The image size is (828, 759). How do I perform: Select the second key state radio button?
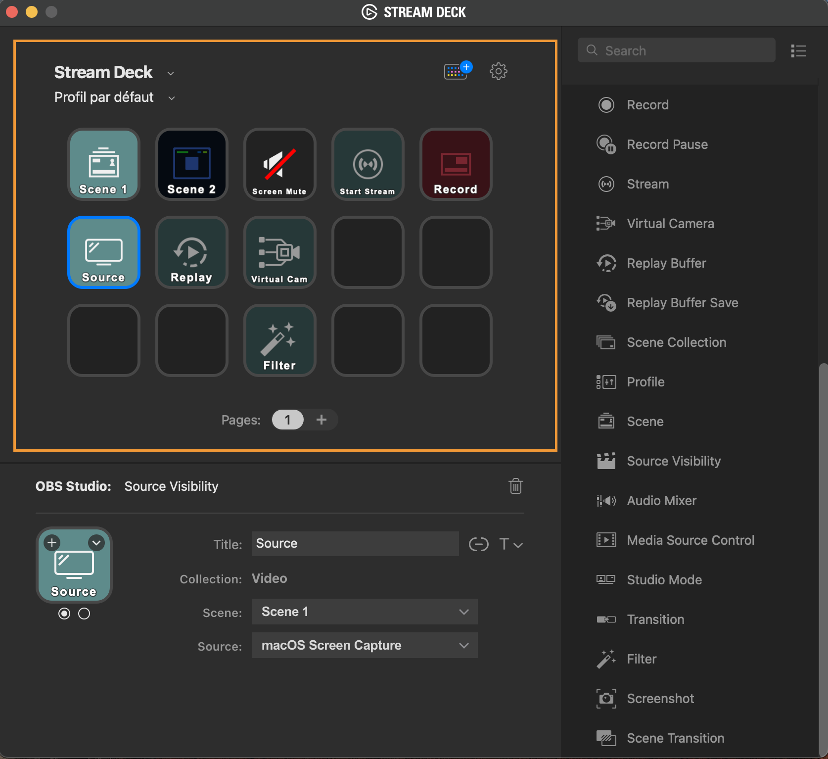tap(84, 614)
